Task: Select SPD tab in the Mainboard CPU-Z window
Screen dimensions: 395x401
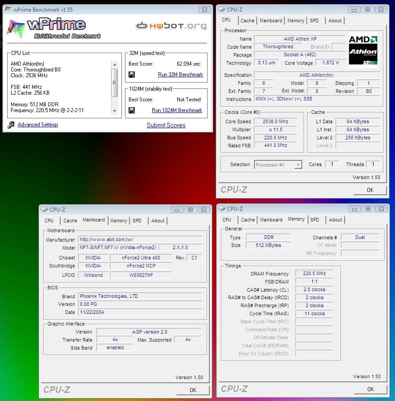Action: (137, 221)
